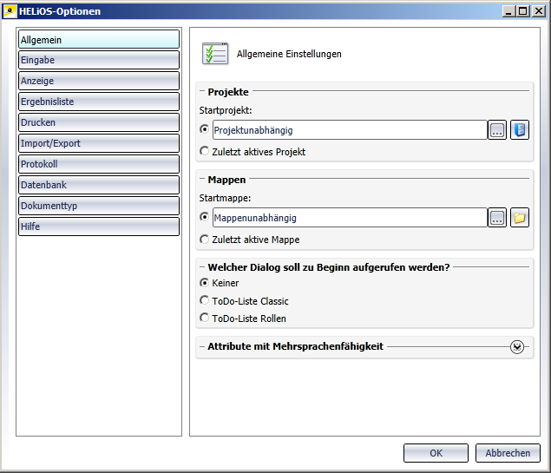Collapse the Projekte section

(x=202, y=91)
